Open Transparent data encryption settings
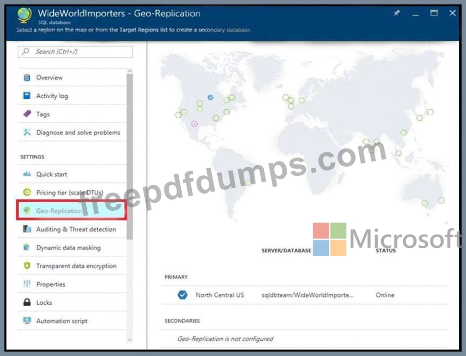 click(x=72, y=266)
